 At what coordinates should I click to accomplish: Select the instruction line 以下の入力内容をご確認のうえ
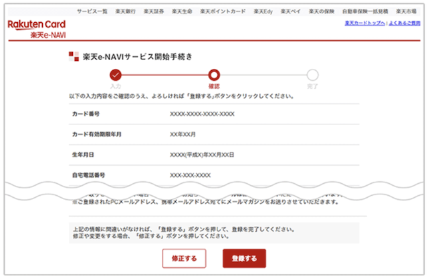pos(181,96)
